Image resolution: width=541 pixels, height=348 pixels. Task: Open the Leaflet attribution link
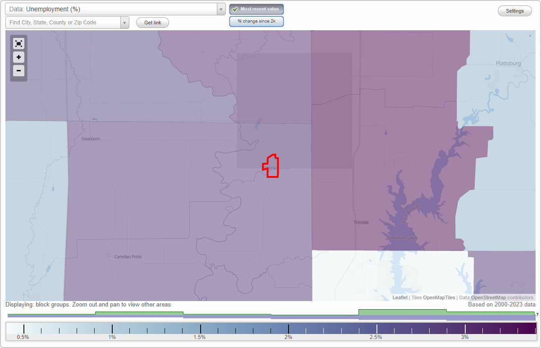[x=400, y=297]
